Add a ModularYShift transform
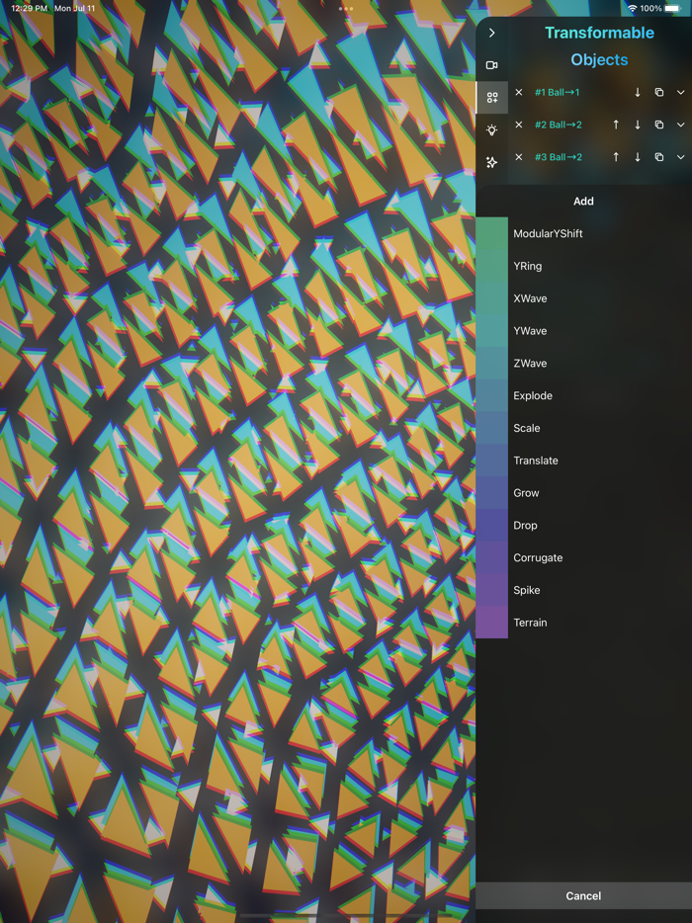Image resolution: width=692 pixels, height=923 pixels. (x=583, y=233)
